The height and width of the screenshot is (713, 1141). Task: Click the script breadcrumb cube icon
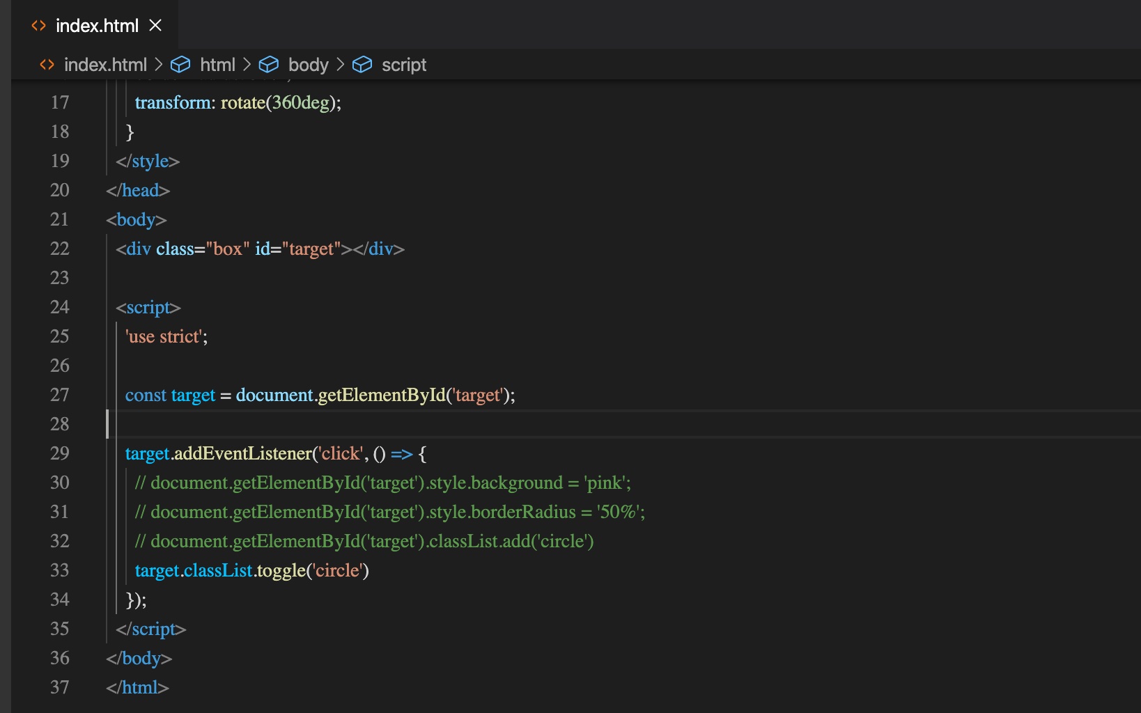tap(362, 65)
